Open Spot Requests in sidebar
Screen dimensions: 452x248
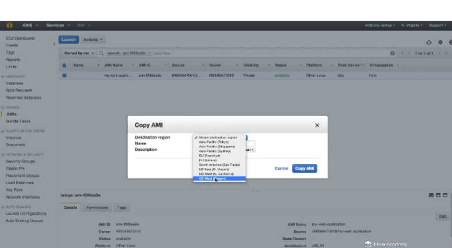click(19, 90)
